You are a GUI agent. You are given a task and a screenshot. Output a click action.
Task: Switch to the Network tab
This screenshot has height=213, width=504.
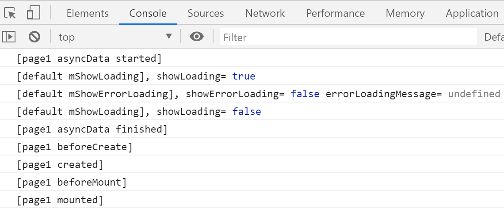(x=265, y=13)
